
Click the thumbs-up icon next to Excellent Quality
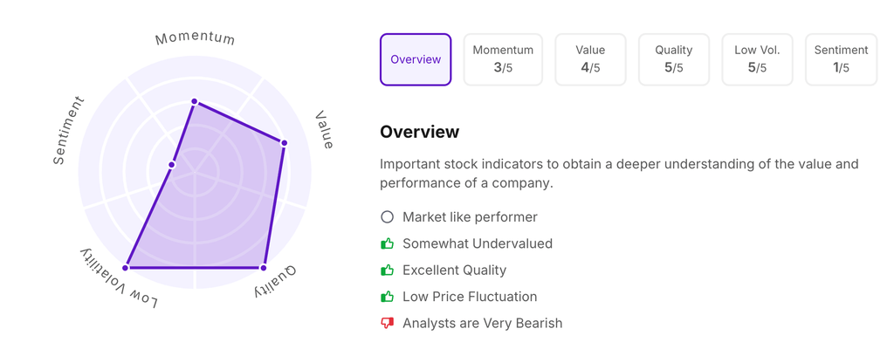coord(387,270)
